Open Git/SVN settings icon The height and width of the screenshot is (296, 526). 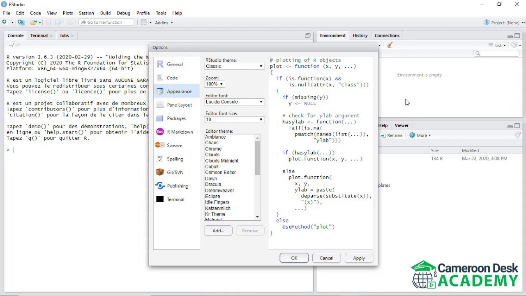[x=160, y=172]
